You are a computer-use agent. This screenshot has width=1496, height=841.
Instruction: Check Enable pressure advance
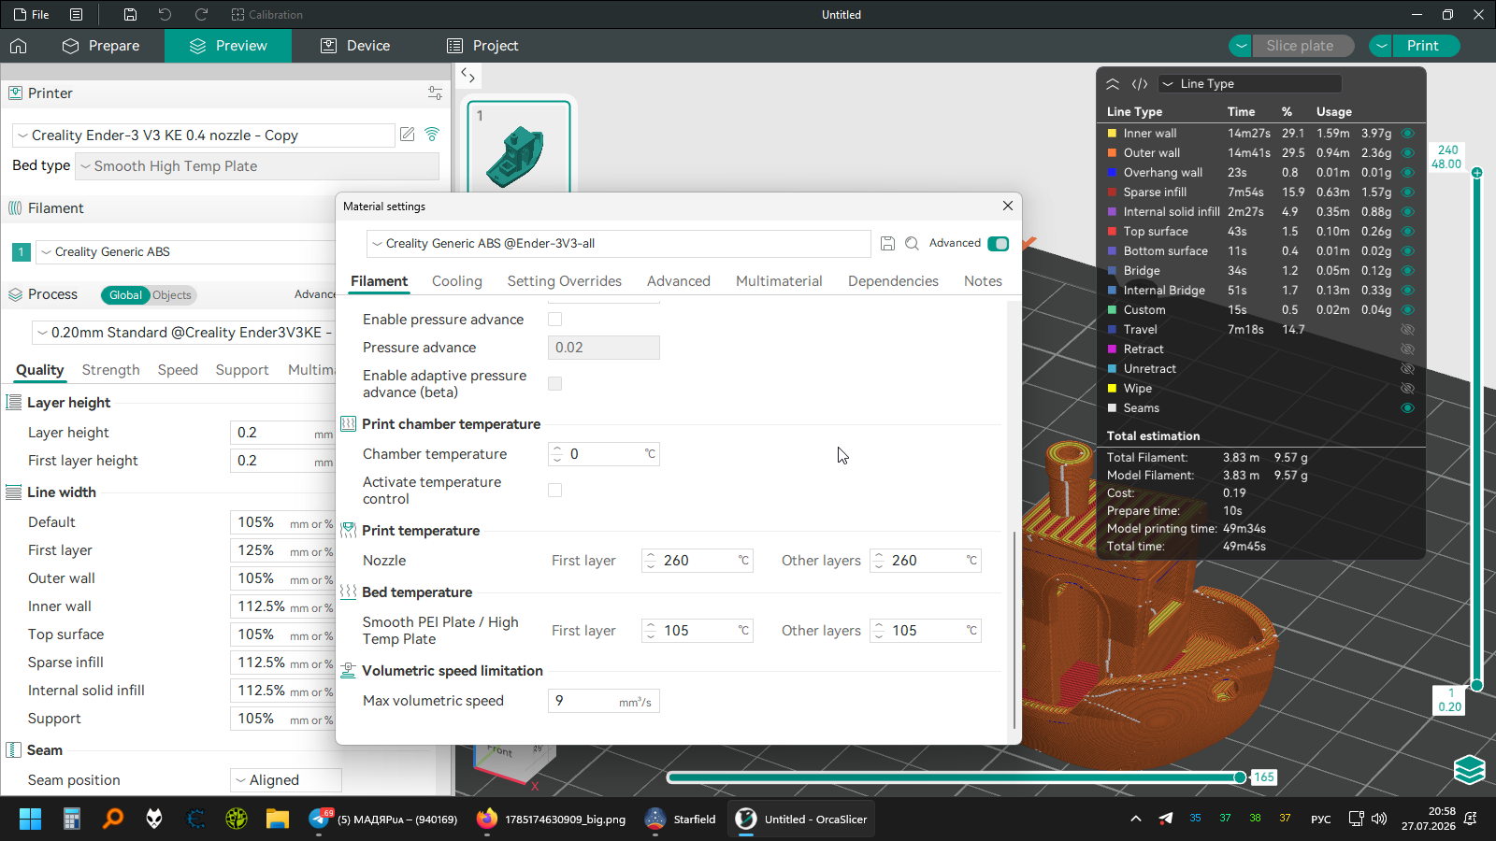[555, 320]
